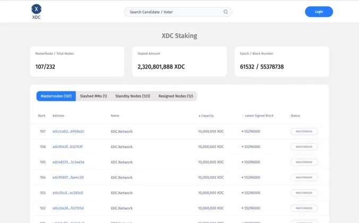Click signed block 55296000 in rank 102 row
The width and height of the screenshot is (359, 223).
252,208
